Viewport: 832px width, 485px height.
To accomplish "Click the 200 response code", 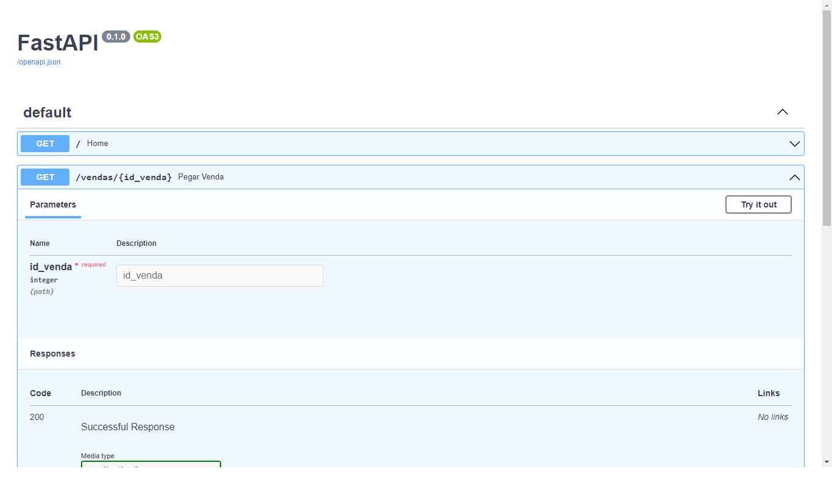I will (37, 417).
